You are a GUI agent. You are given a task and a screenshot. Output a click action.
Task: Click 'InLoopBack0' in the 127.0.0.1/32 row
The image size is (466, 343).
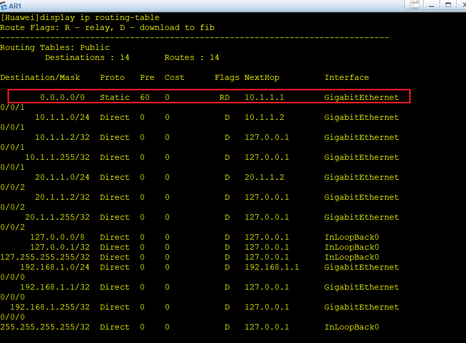coord(352,247)
